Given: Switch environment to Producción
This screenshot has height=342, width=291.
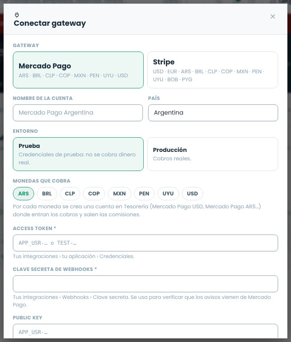Looking at the screenshot, I should tap(212, 154).
